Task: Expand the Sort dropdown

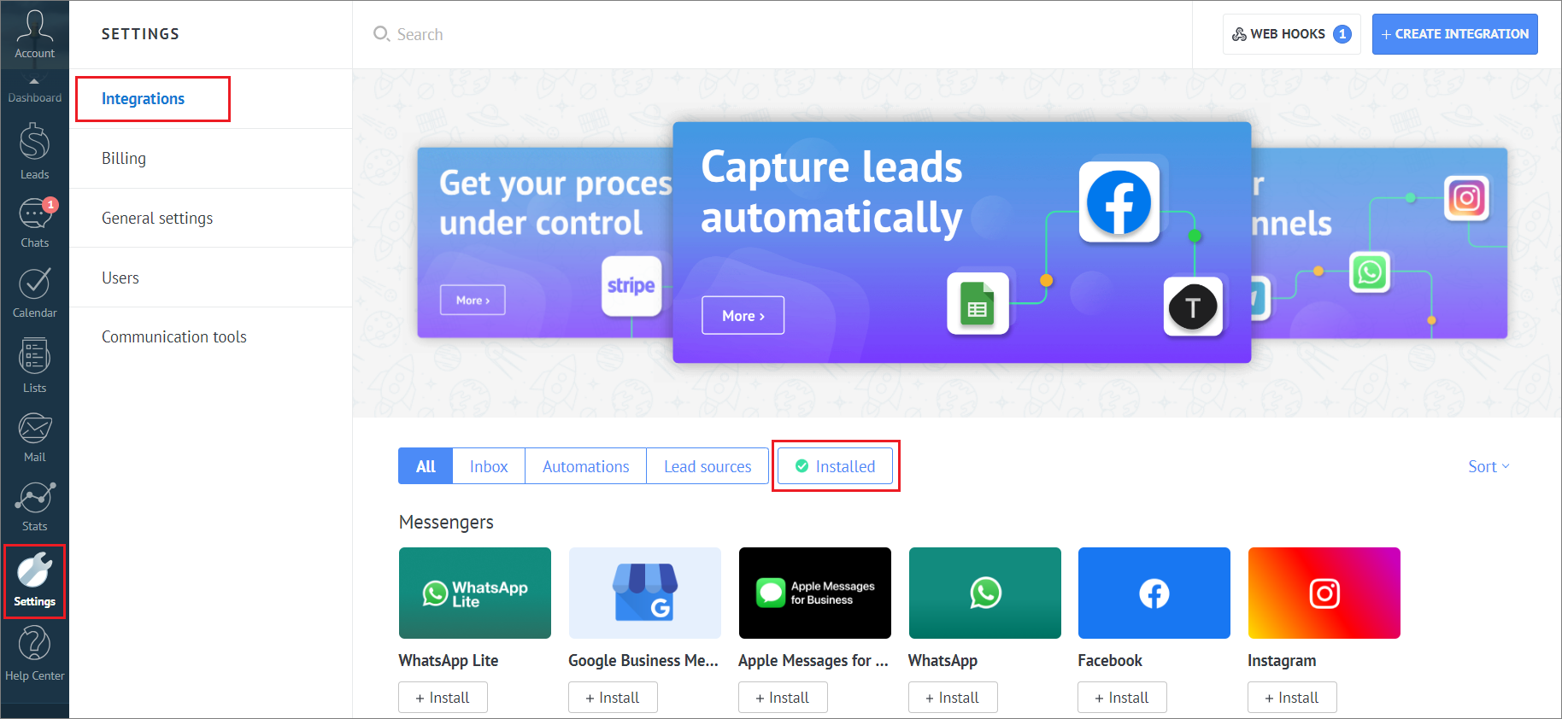Action: click(1489, 466)
